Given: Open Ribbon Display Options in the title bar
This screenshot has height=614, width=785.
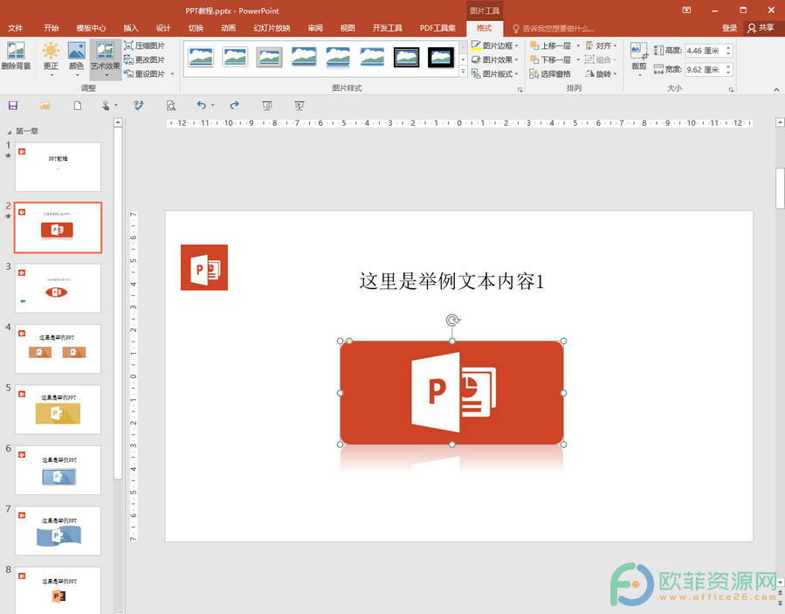Looking at the screenshot, I should [x=686, y=10].
